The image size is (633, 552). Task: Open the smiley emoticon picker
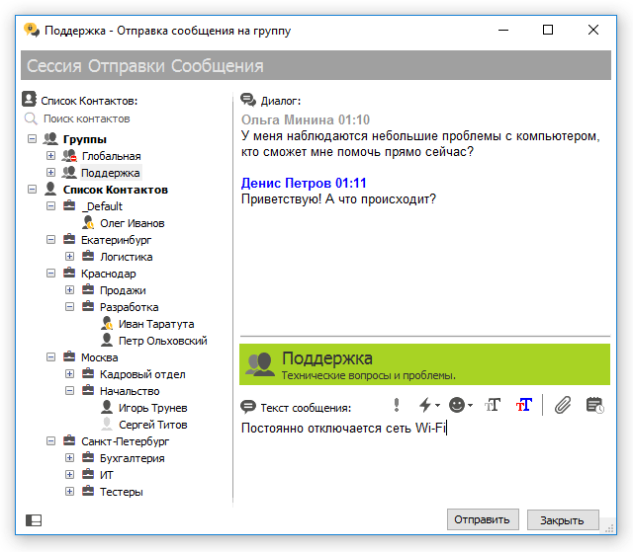pyautogui.click(x=457, y=405)
